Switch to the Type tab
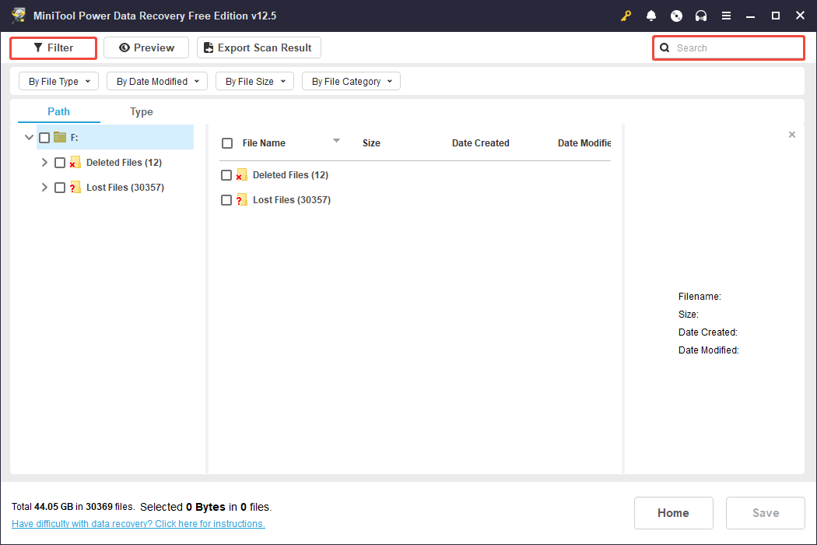 [142, 111]
